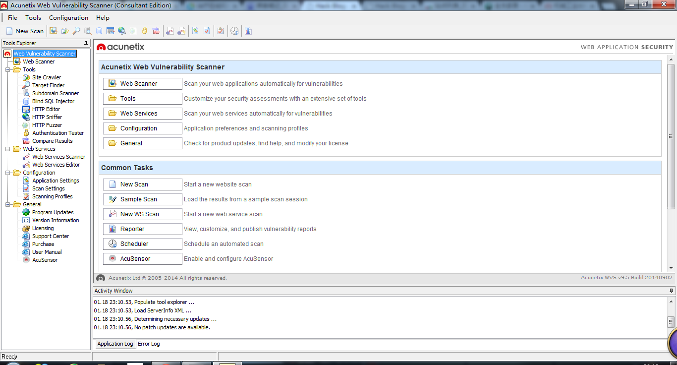Select Support Center tree item

point(51,236)
